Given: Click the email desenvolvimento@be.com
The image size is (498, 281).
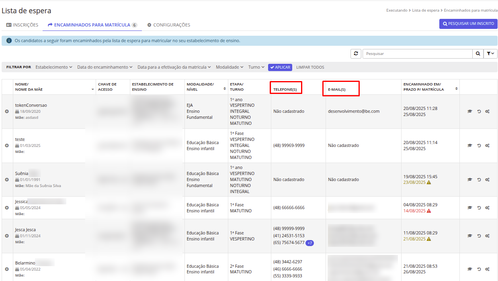Looking at the screenshot, I should tap(354, 112).
